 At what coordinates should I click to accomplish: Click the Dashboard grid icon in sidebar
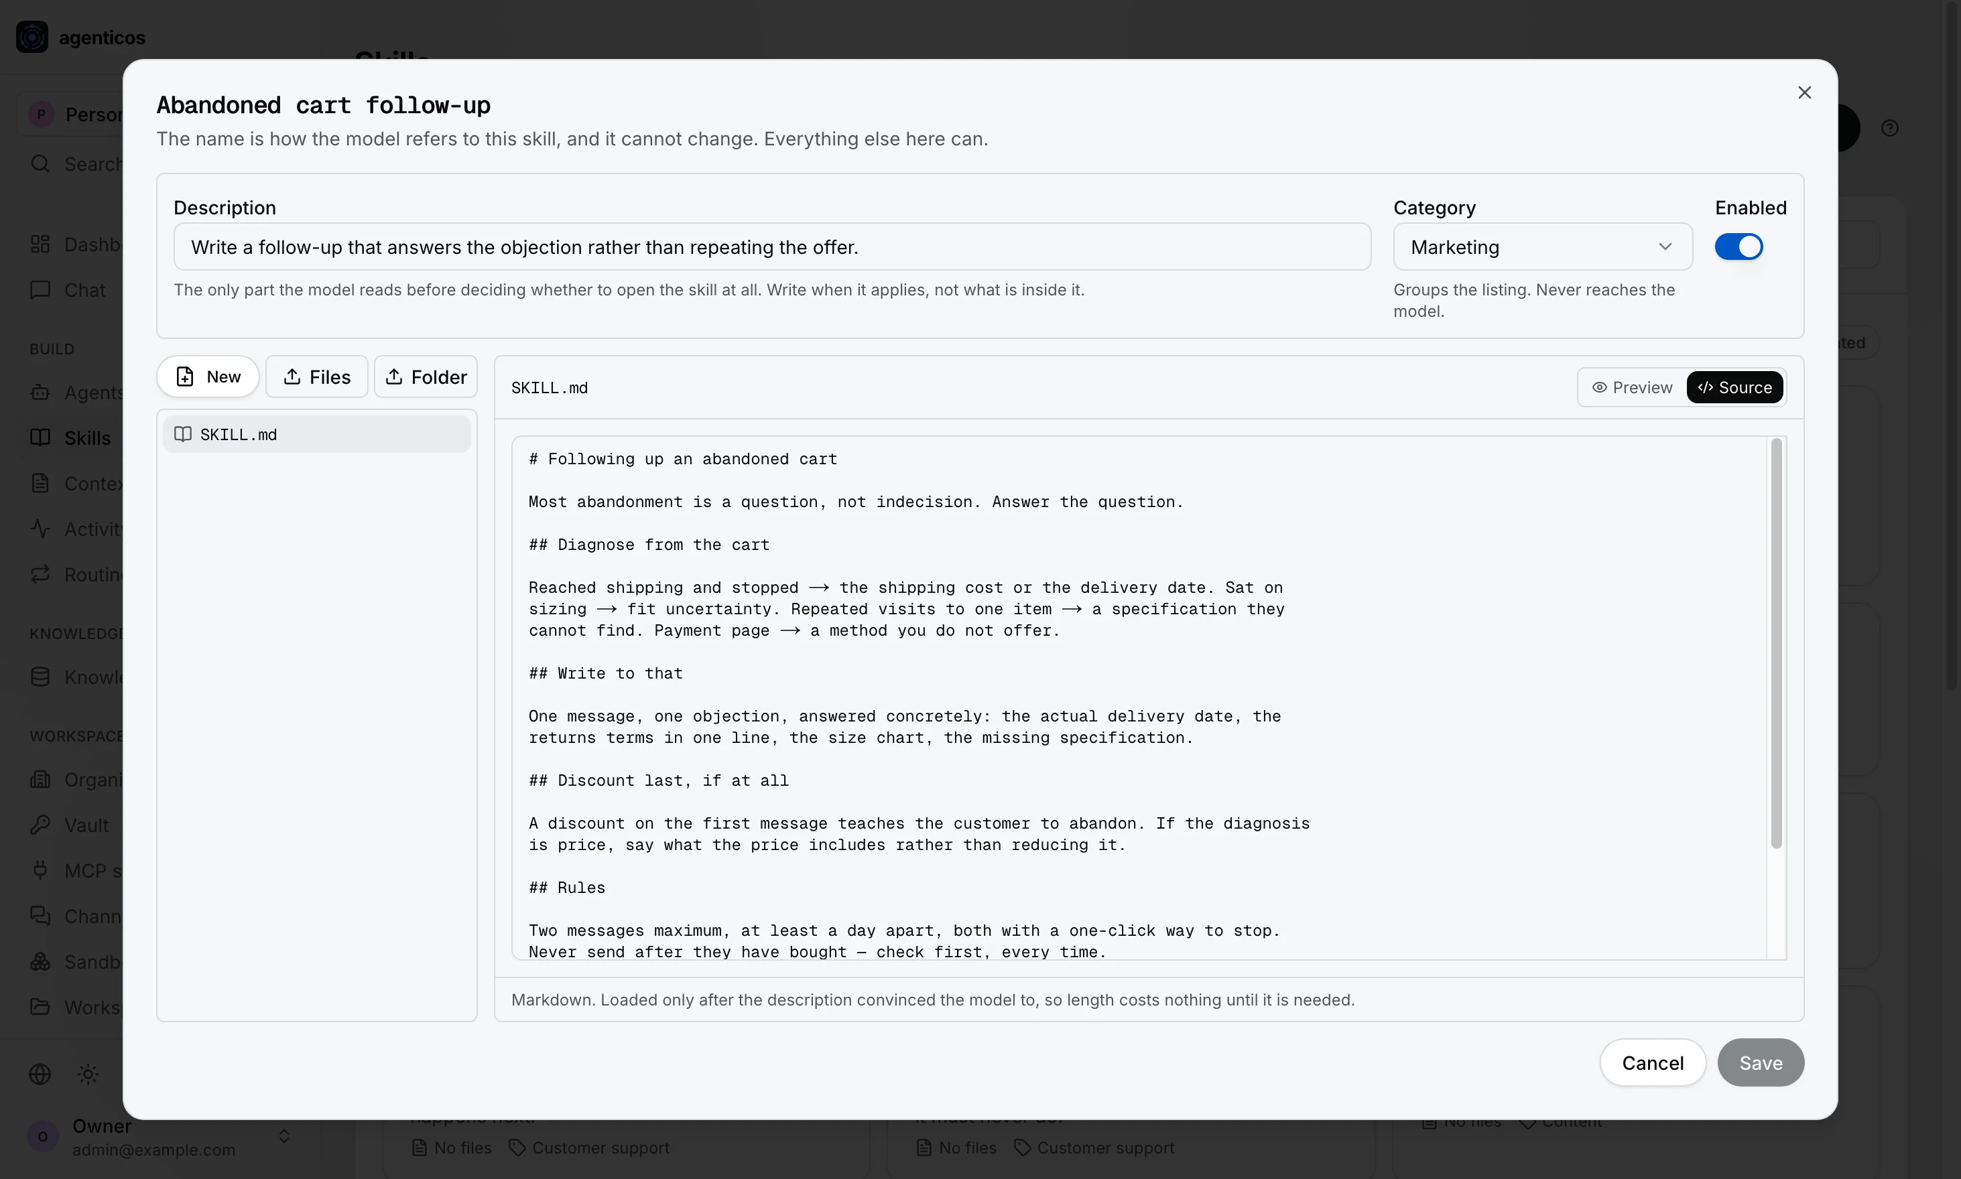click(40, 245)
